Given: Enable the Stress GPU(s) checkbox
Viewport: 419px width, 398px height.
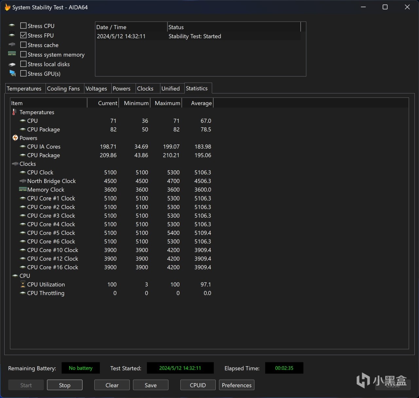Looking at the screenshot, I should point(23,73).
